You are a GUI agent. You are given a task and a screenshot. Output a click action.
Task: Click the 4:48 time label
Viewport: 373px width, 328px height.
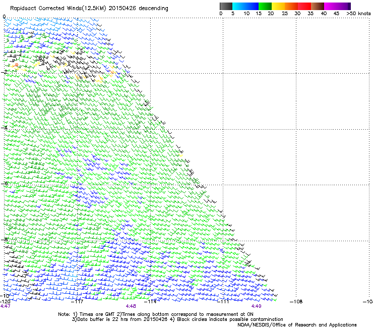point(131,306)
